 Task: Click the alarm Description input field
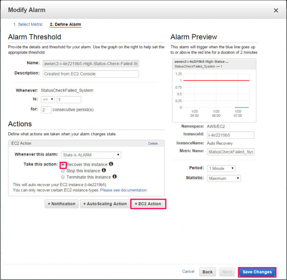(91, 74)
